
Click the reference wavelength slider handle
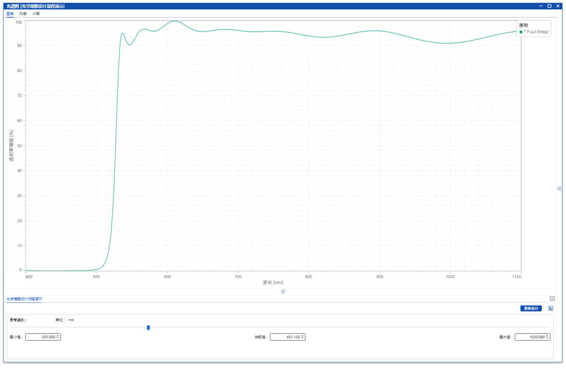click(x=148, y=327)
